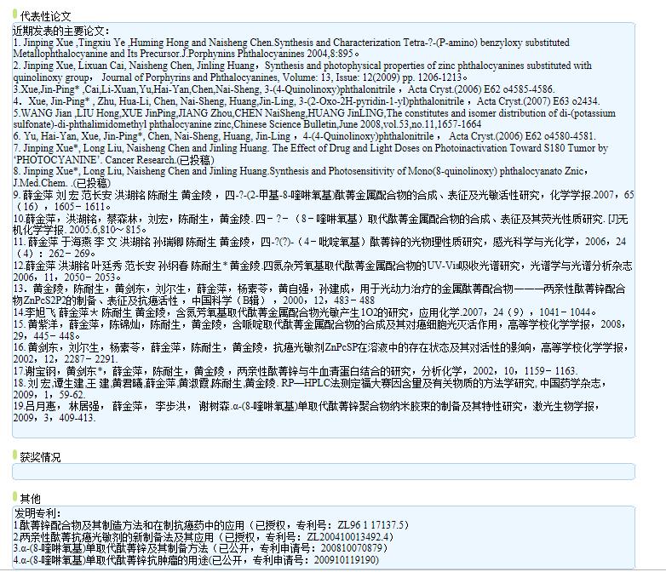The height and width of the screenshot is (572, 666).
Task: Click the green marker beside 代表性论文
Action: click(x=14, y=15)
